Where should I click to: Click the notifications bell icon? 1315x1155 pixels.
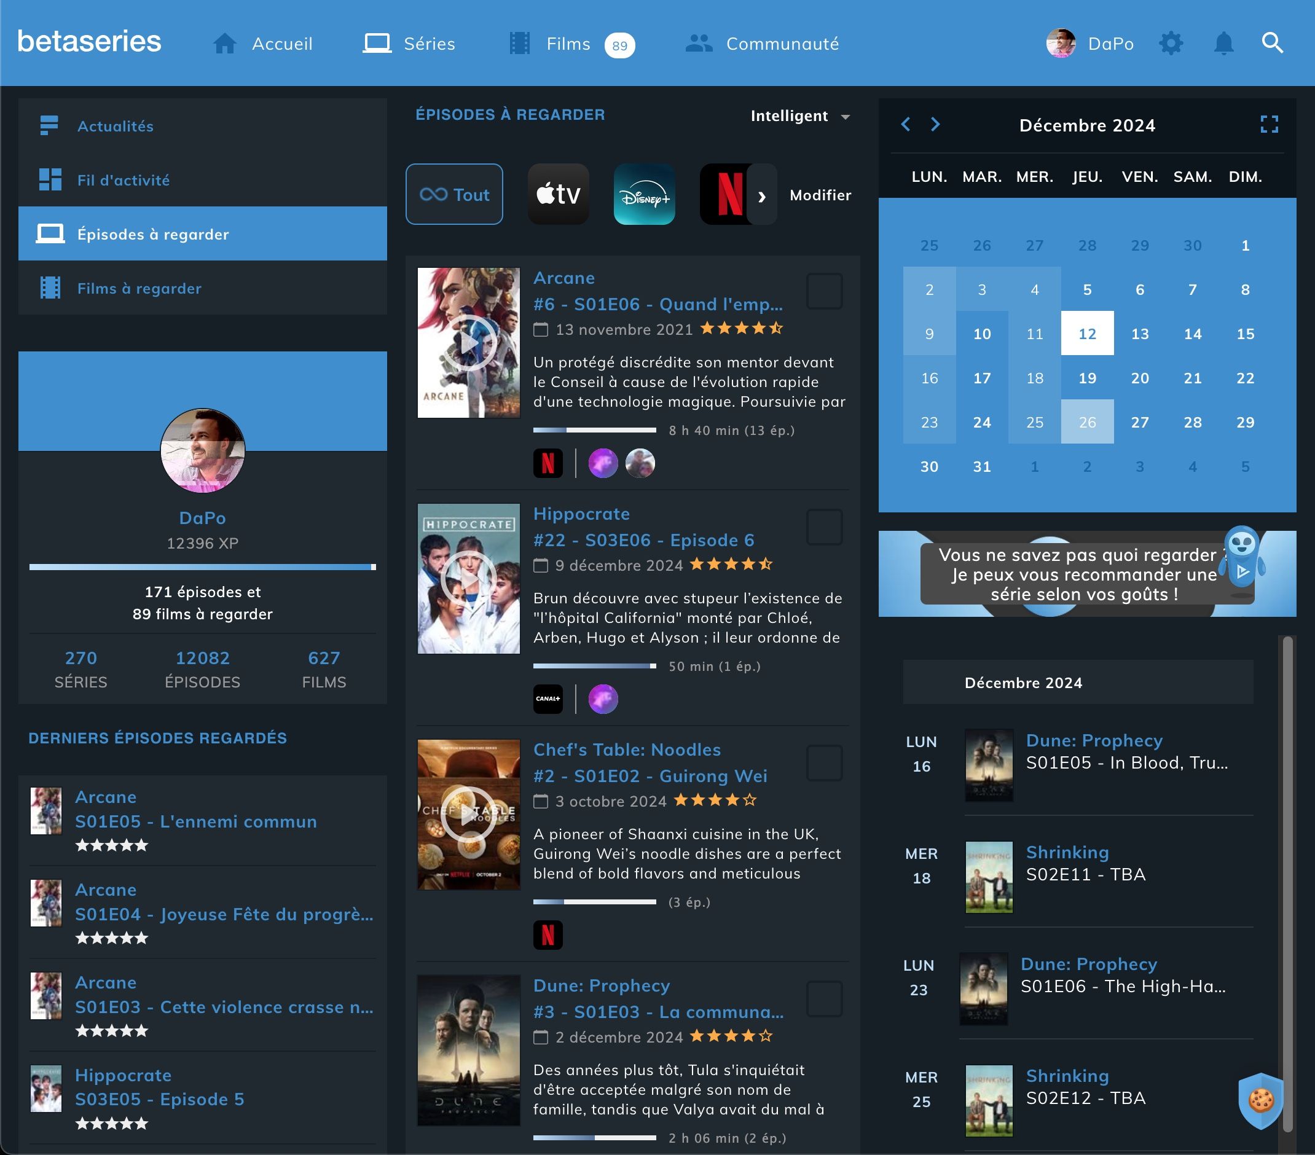pyautogui.click(x=1223, y=44)
